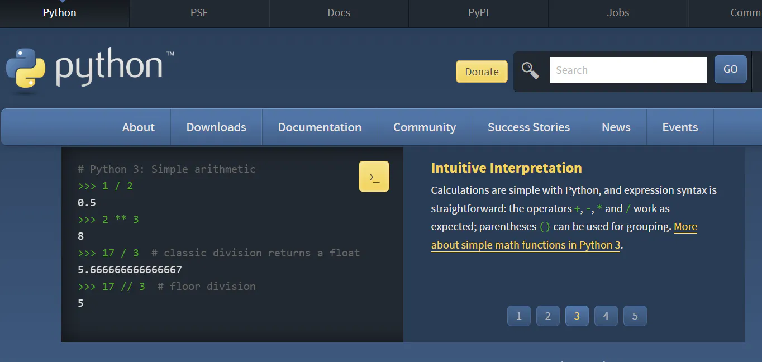Select the highlighted slide 3 button
Screen dimensions: 762x362
pos(577,316)
